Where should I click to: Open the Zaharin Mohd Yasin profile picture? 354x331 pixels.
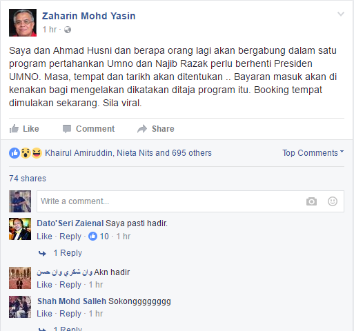(23, 23)
